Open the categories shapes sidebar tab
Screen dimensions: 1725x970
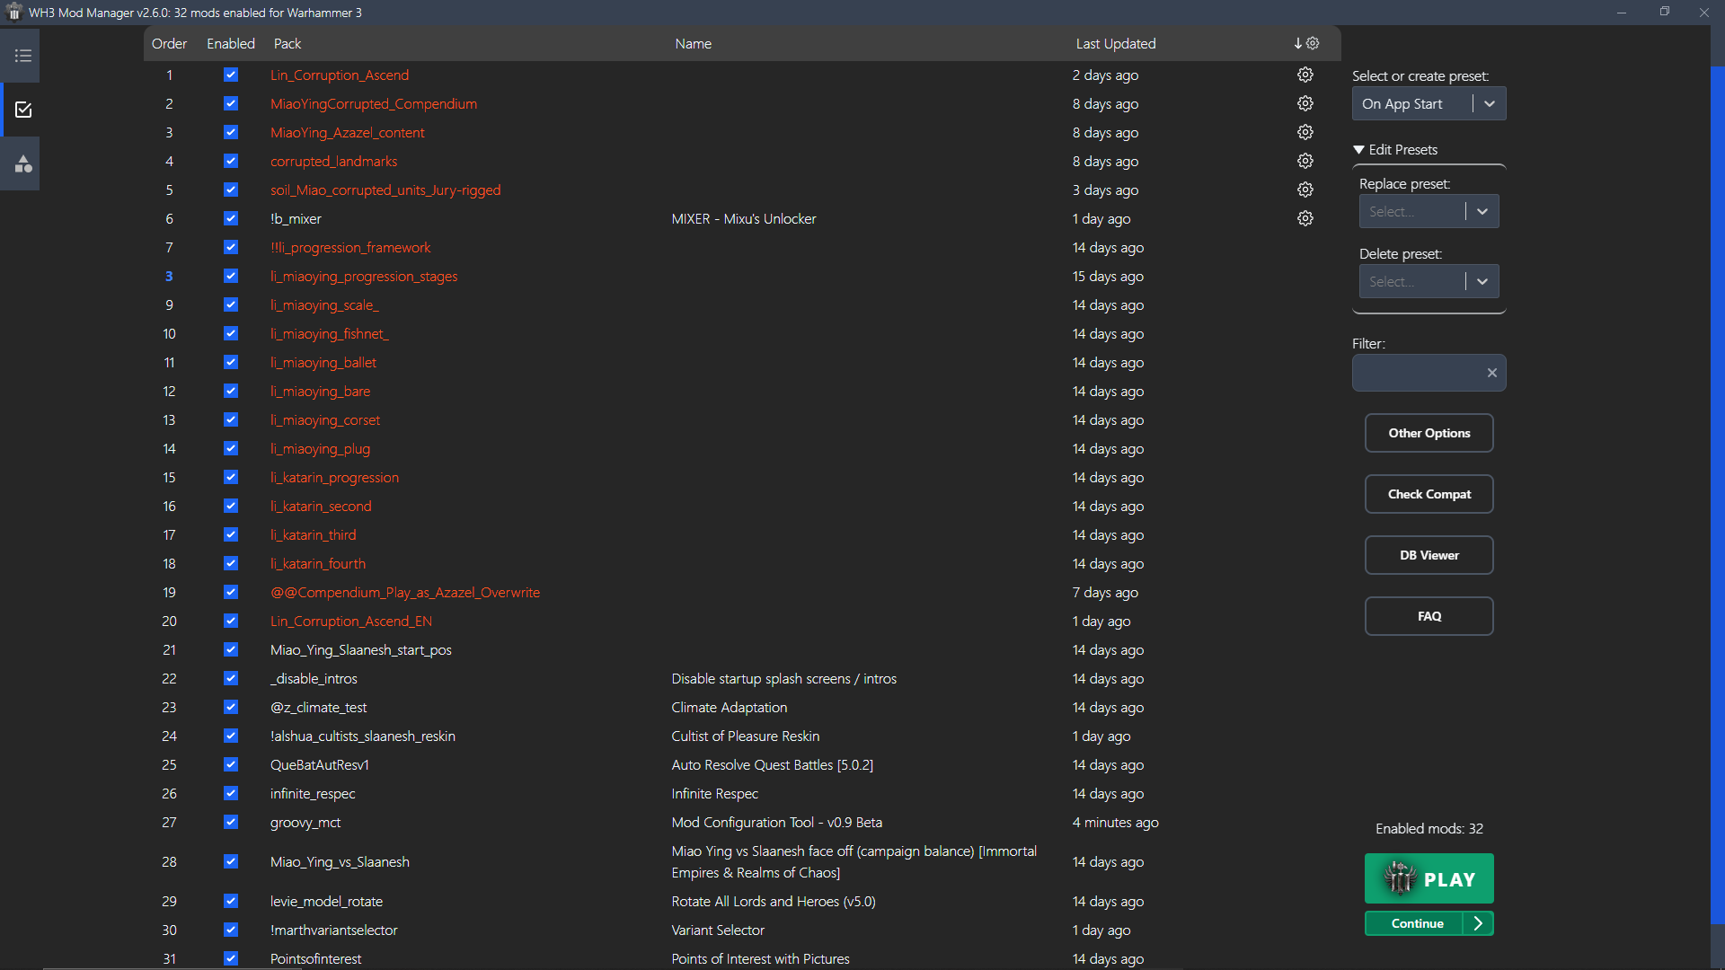point(23,163)
